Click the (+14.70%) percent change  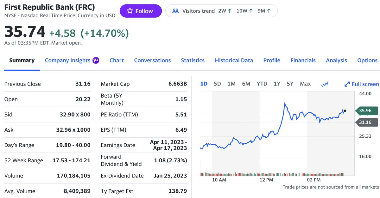104,33
